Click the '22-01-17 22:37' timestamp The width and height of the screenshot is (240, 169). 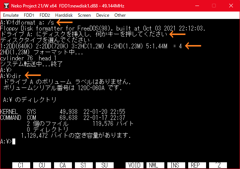point(104,118)
